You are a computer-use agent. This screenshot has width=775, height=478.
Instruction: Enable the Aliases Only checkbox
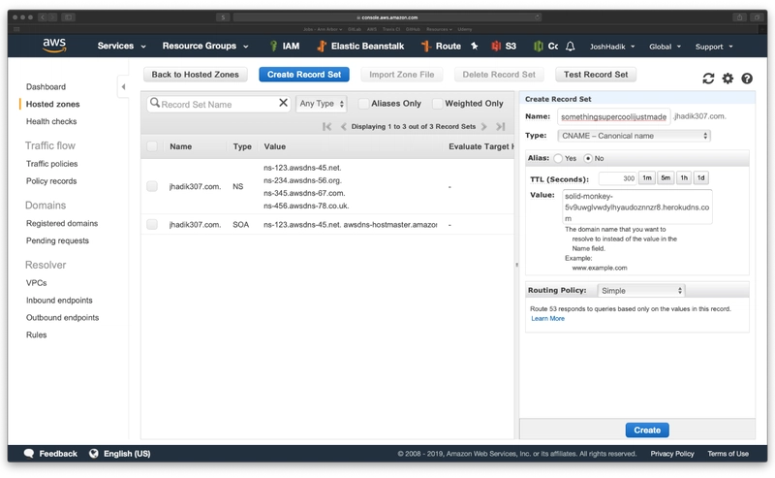(x=364, y=104)
